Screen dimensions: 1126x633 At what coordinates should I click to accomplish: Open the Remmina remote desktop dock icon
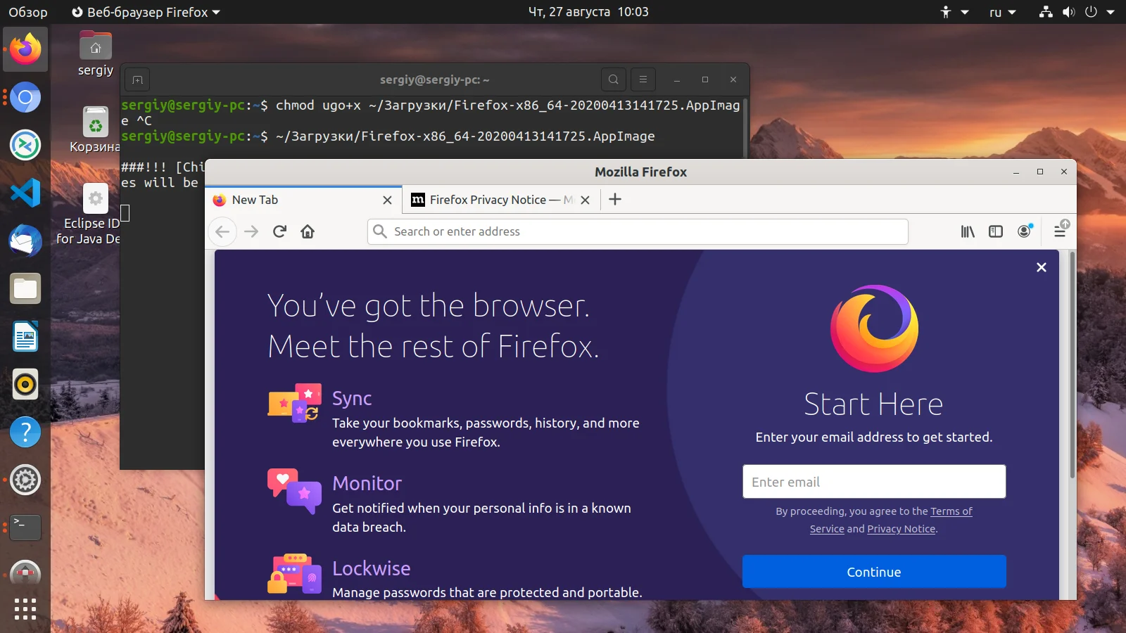coord(25,145)
